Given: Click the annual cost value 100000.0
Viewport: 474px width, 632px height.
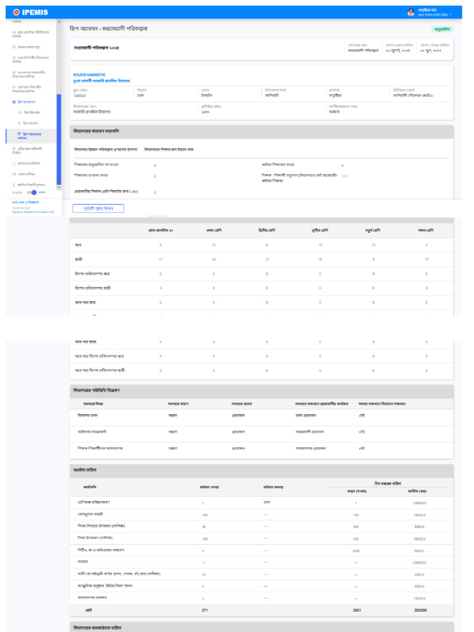Looking at the screenshot, I should (419, 503).
